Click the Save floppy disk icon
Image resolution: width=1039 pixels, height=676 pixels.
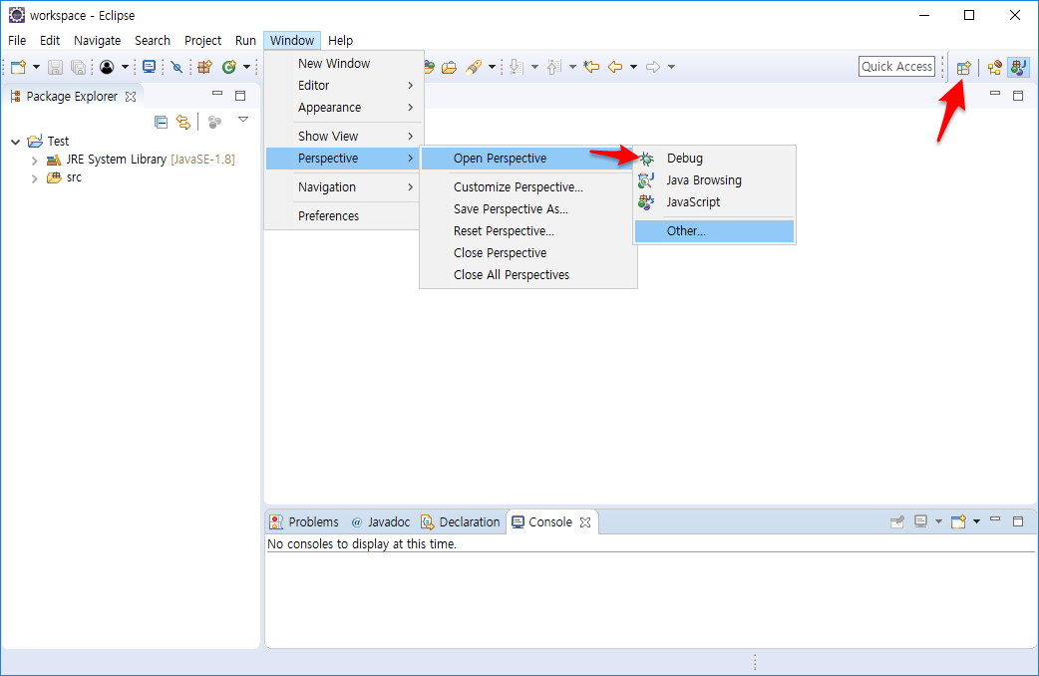[x=56, y=67]
